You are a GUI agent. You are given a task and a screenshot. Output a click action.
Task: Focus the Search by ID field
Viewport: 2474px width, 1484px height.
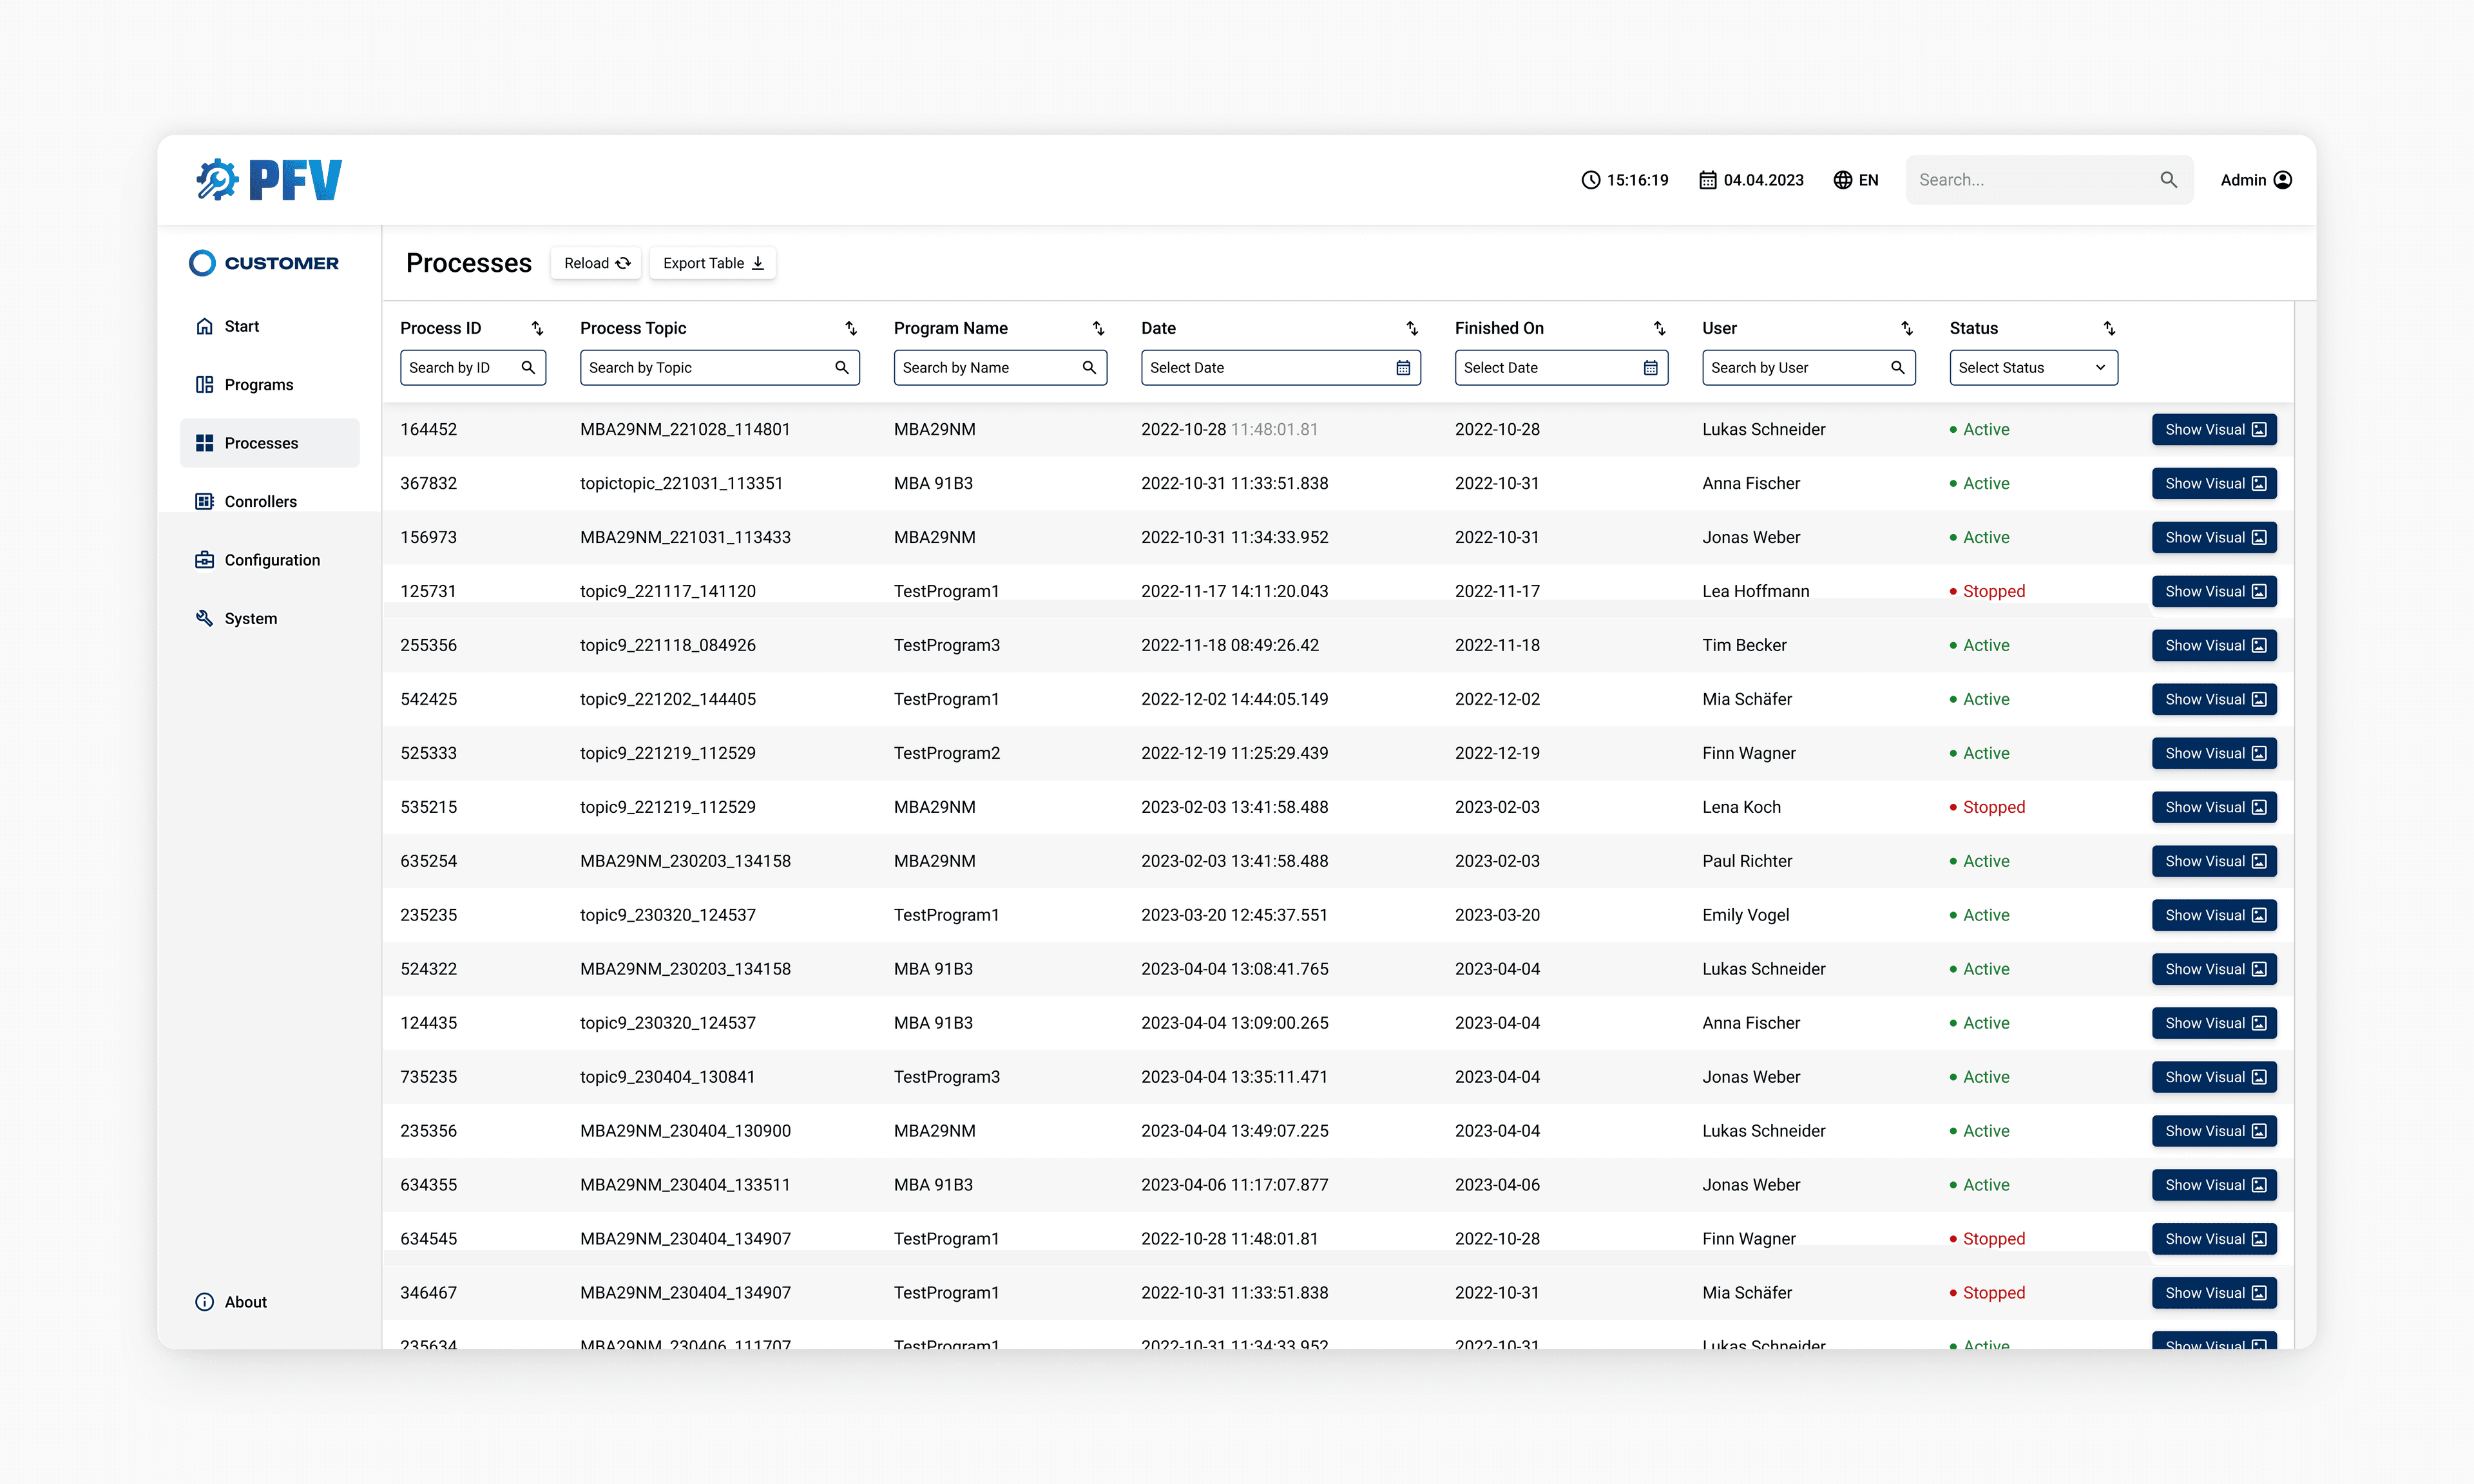473,367
